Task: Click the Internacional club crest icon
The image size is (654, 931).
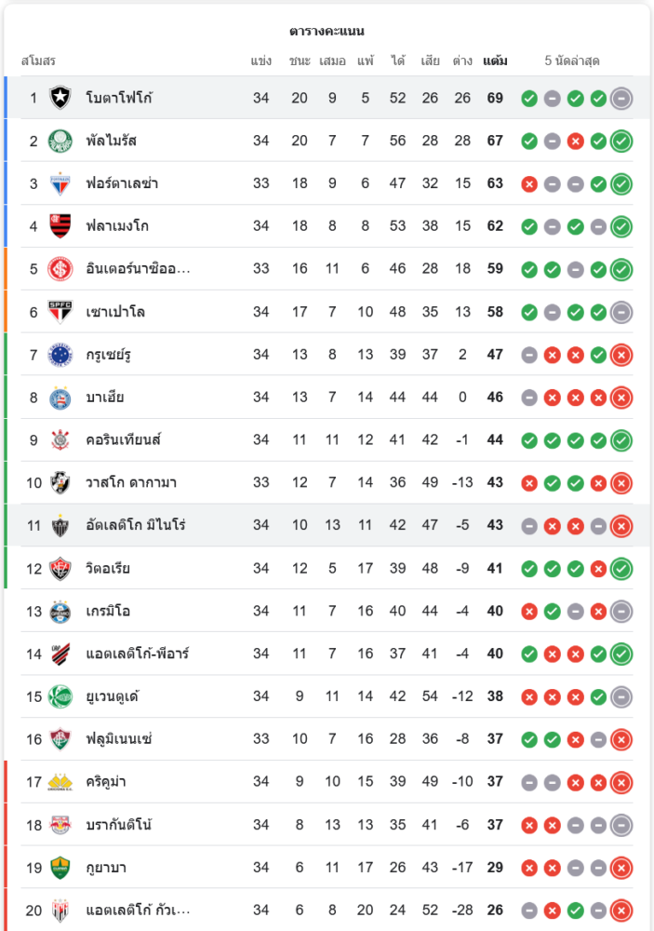Action: (x=60, y=269)
